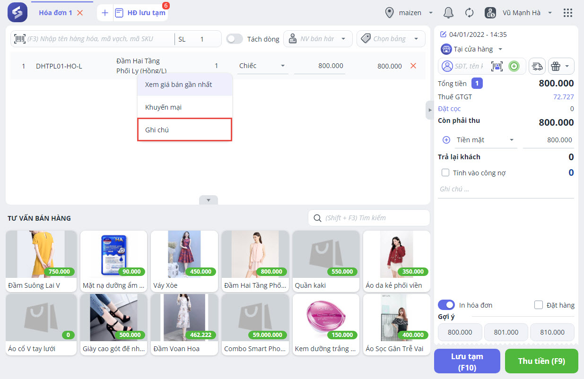Click the 800.000 unit price field
The image size is (584, 379).
coord(320,66)
